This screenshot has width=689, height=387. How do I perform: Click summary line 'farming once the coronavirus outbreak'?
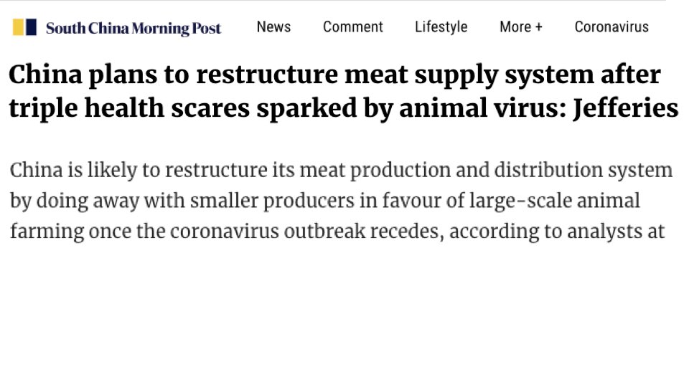click(x=337, y=231)
